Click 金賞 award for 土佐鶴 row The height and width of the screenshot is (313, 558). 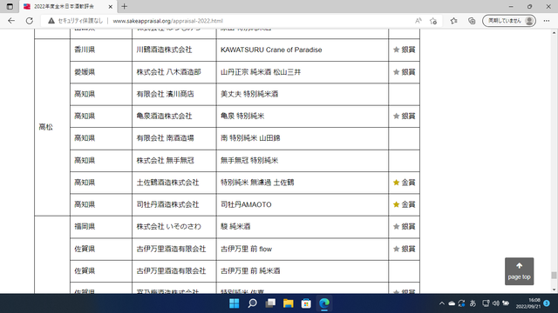coord(404,183)
